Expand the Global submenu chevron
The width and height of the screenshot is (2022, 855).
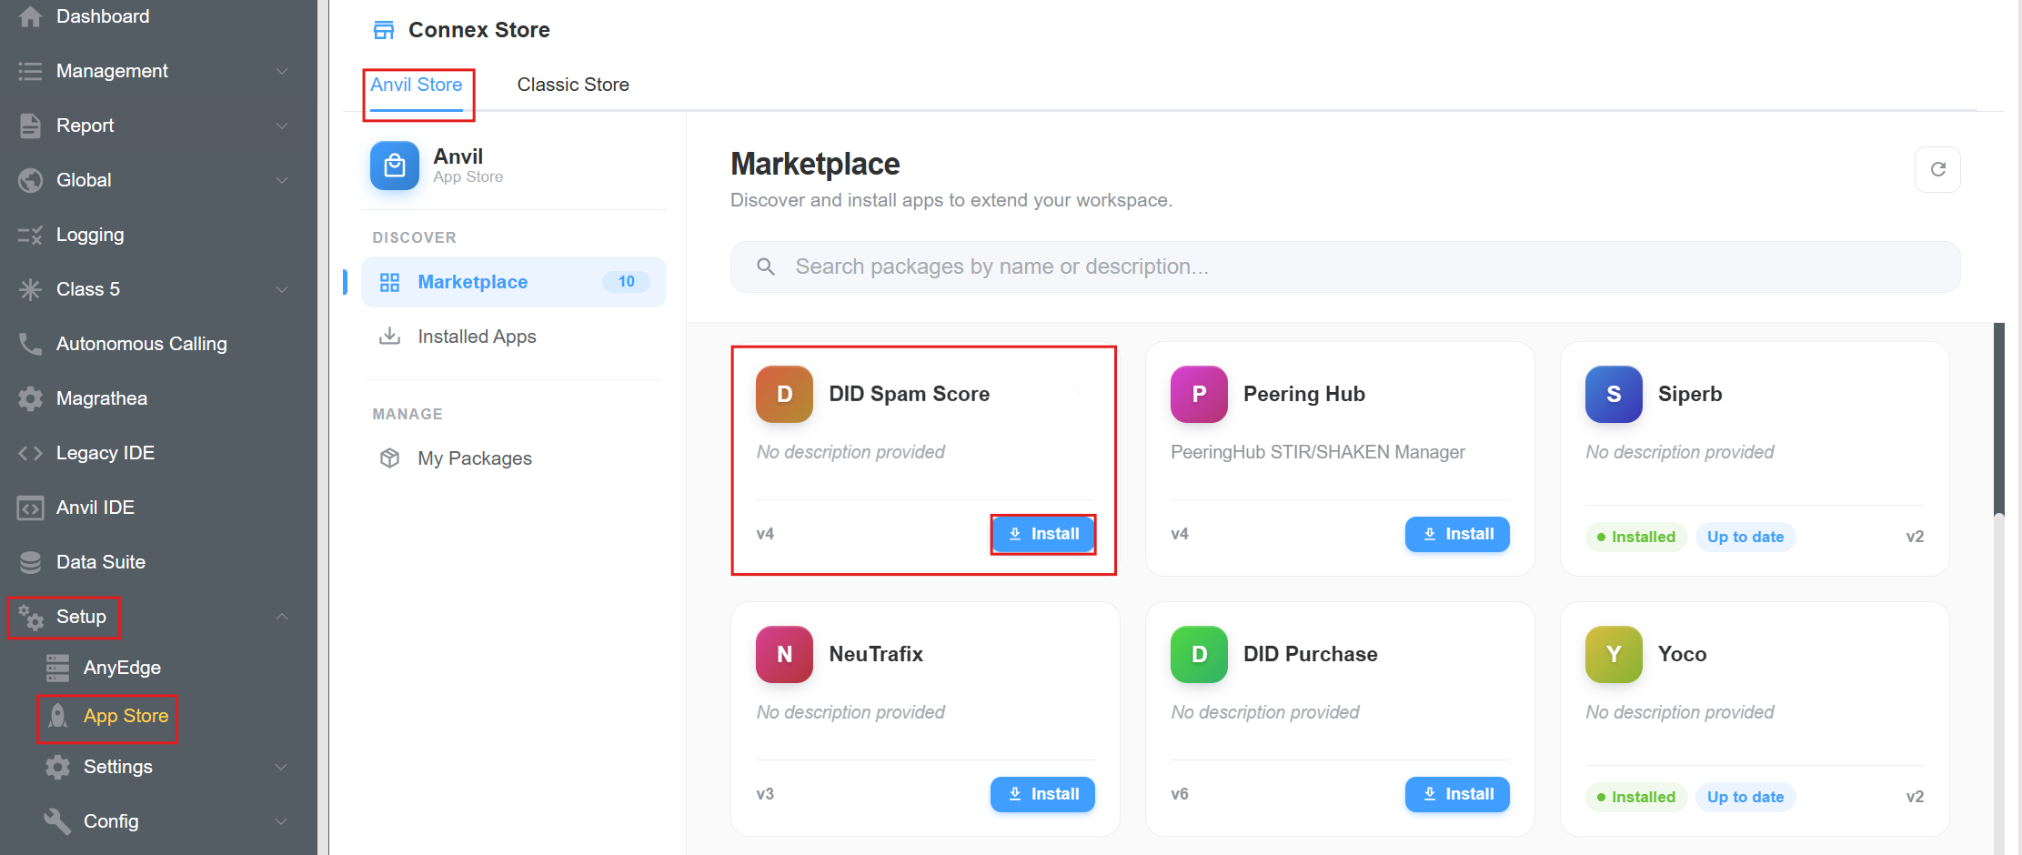click(282, 180)
